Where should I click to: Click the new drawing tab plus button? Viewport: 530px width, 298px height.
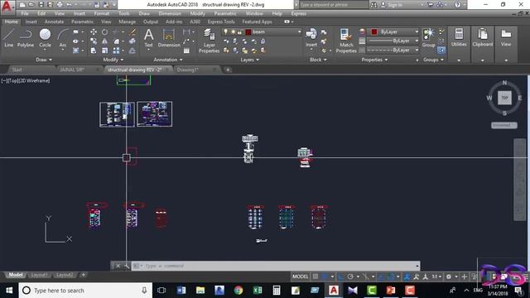229,70
